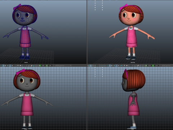Screen dimensions: 173x130
Task: Click the persp label in the top-left viewport
Action: coord(26,62)
